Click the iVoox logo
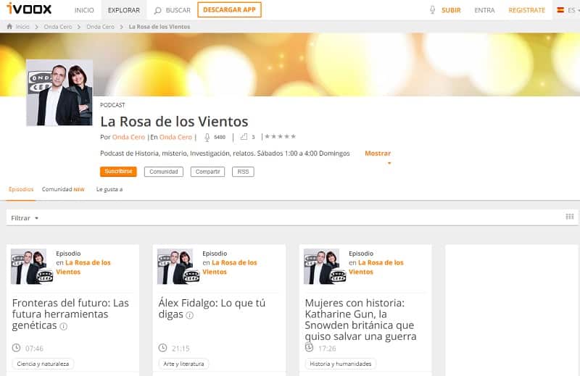The height and width of the screenshot is (376, 580). (29, 9)
